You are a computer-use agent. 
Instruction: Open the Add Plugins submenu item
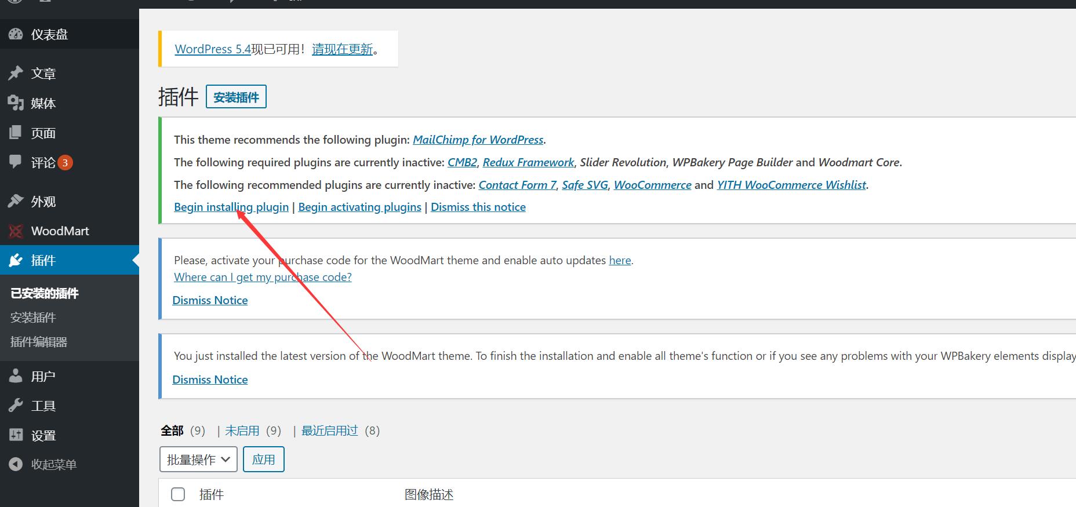(33, 318)
